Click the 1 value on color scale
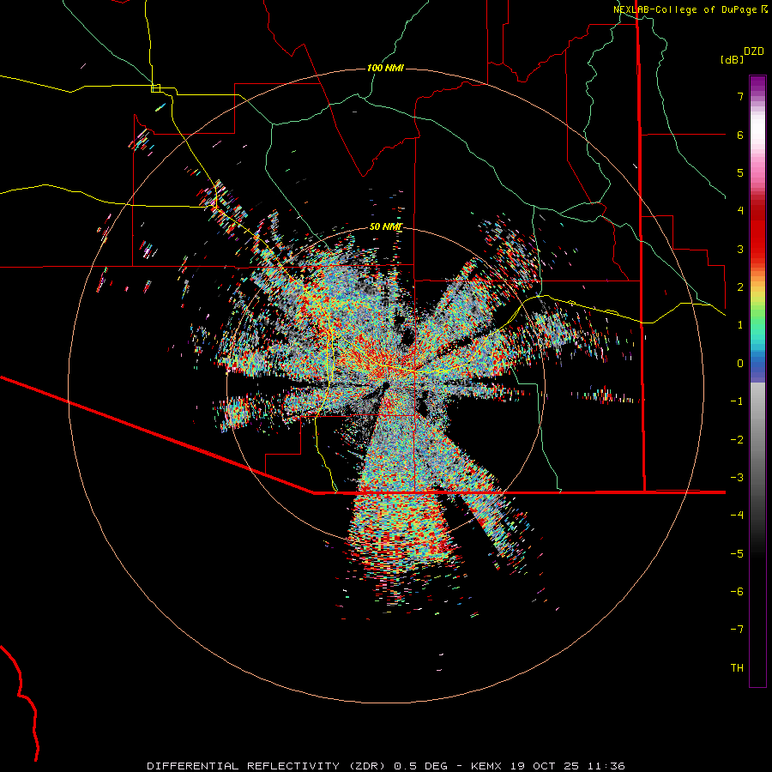Screen dimensions: 772x772 (x=740, y=325)
